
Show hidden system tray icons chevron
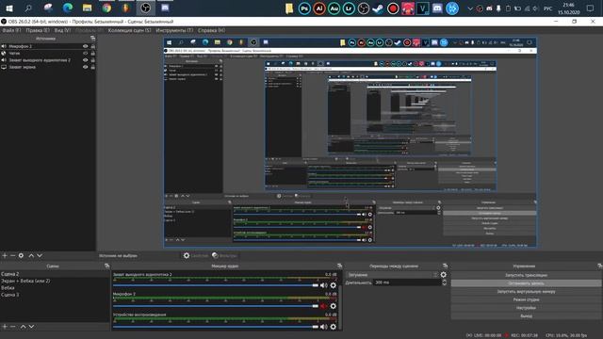click(470, 8)
